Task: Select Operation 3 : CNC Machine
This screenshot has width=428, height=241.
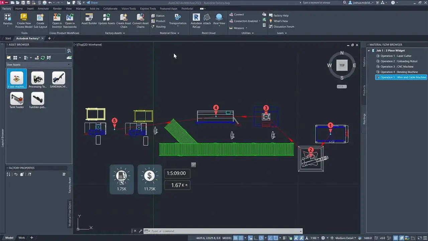Action: [397, 67]
